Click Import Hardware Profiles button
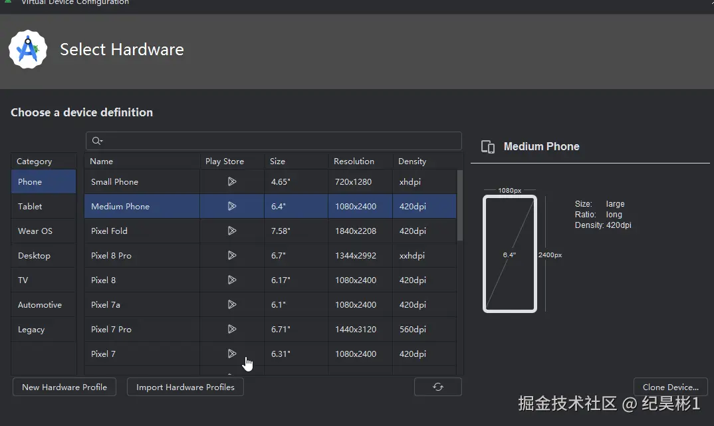 185,387
